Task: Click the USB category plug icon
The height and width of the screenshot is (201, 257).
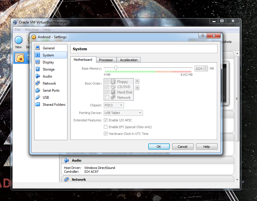Action: (38, 97)
